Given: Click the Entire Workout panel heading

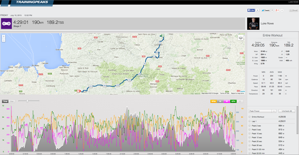Looking at the screenshot, I should point(273,35).
